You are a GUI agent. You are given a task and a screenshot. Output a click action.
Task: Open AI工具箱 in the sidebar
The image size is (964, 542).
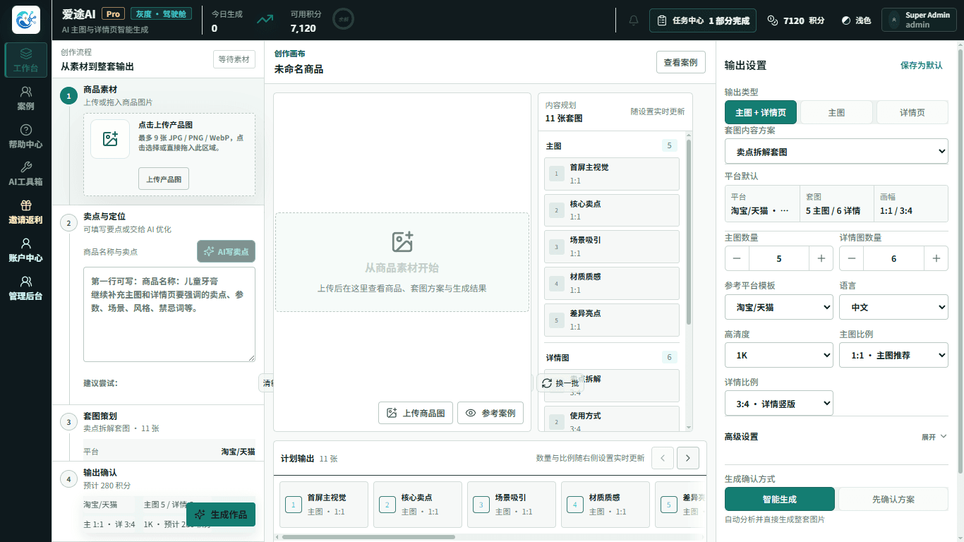(26, 174)
